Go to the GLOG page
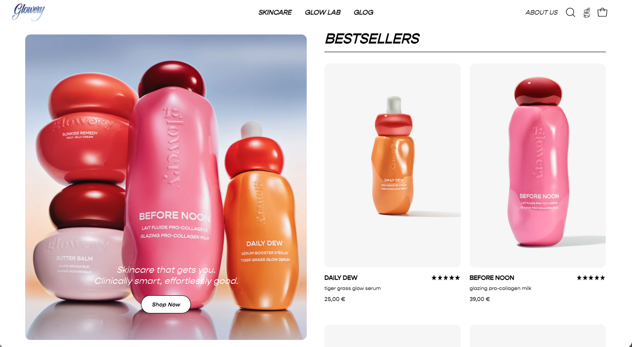 point(363,12)
